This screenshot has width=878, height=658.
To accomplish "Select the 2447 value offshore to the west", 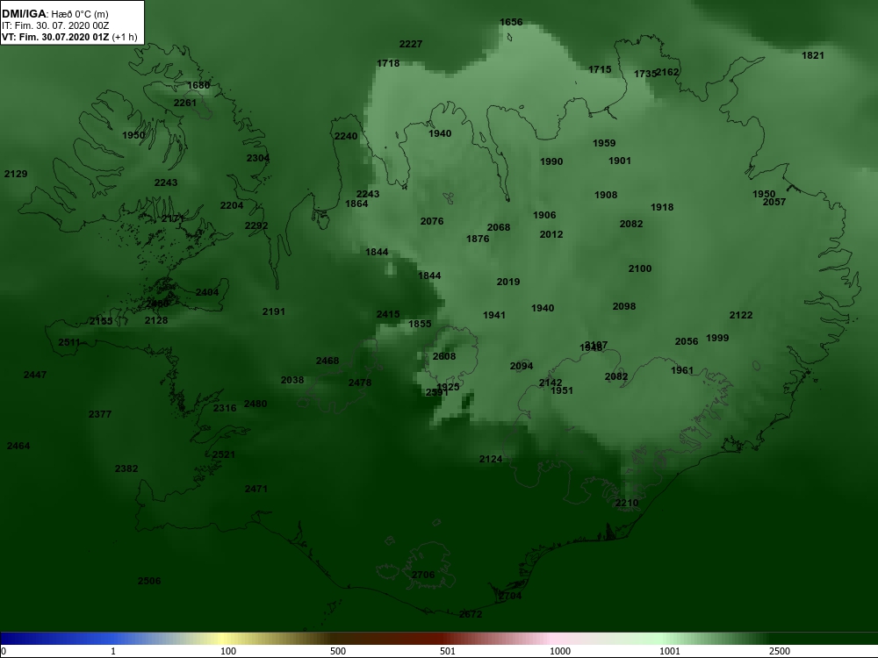I will tap(35, 375).
